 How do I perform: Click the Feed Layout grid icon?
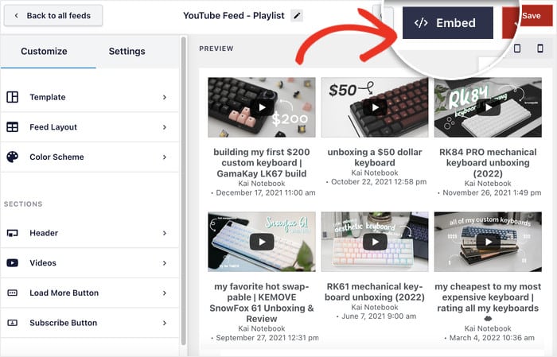(x=13, y=127)
